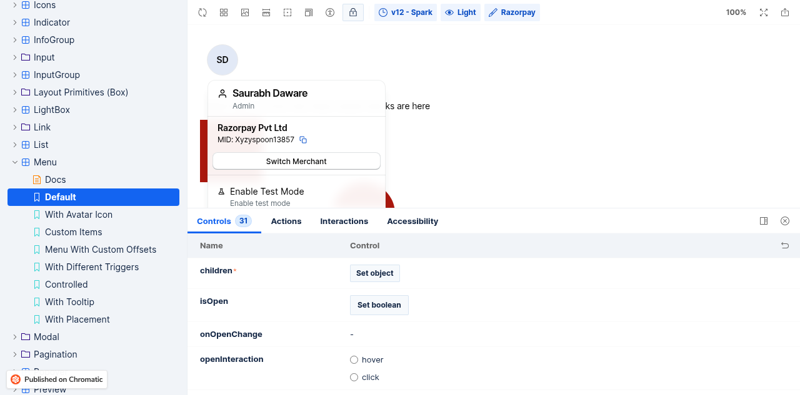Switch to the Actions tab
Screen dimensions: 800x395
(x=286, y=221)
